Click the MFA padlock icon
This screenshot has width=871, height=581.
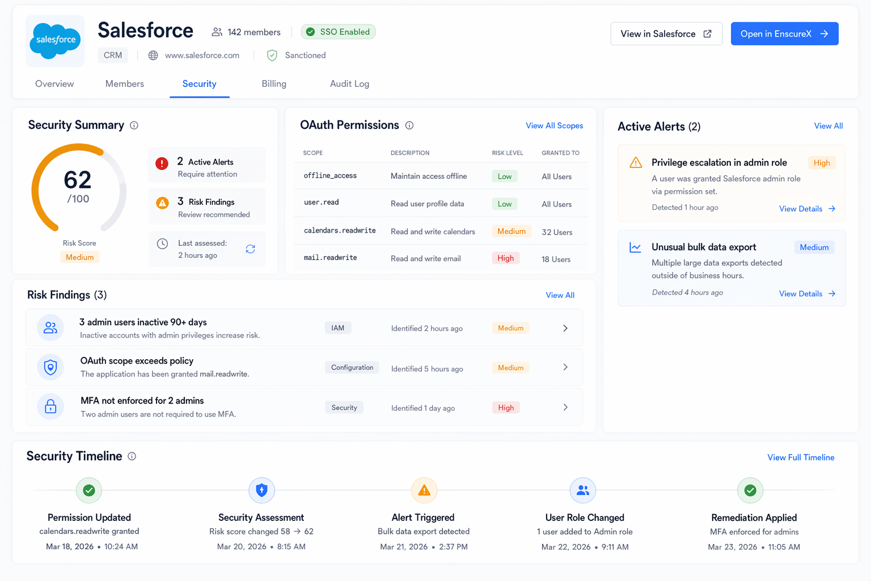[x=50, y=406]
